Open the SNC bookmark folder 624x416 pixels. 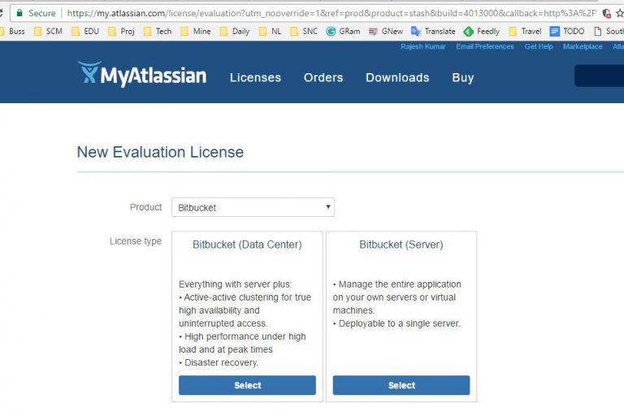[304, 31]
